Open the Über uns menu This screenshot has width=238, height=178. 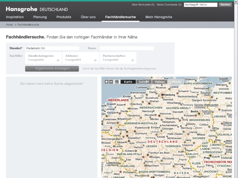click(x=88, y=17)
